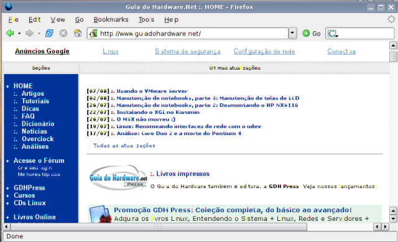Image resolution: width=398 pixels, height=242 pixels.
Task: Open Manutenção de telas de LCD article
Action: point(208,98)
